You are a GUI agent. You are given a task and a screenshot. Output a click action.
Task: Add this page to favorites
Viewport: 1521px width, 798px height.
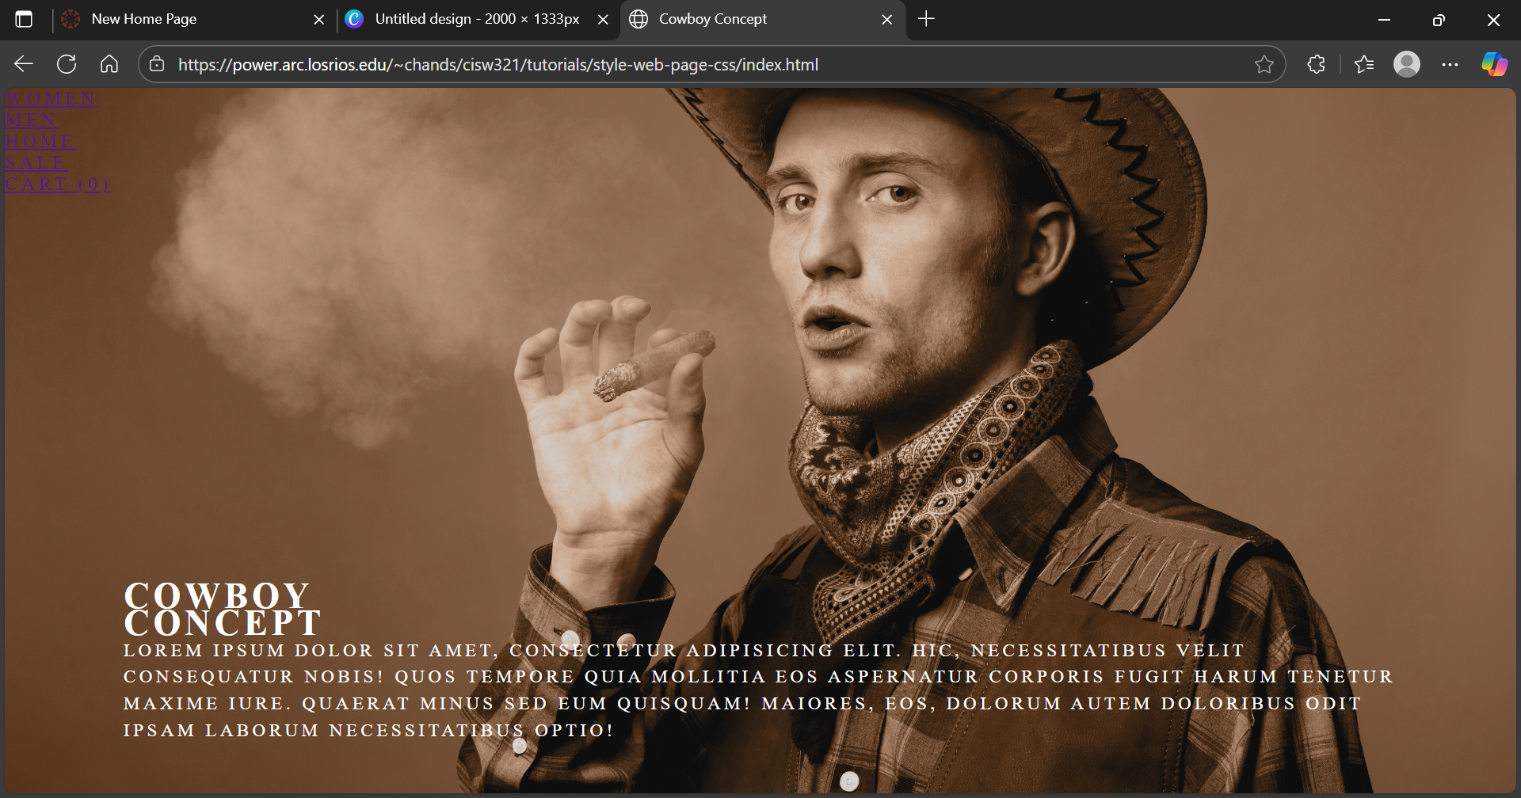(1264, 64)
